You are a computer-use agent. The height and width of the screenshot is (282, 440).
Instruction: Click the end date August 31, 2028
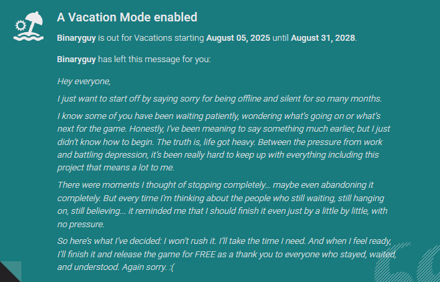[x=323, y=38]
